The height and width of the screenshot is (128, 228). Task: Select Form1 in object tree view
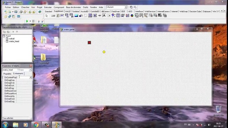click(8, 36)
